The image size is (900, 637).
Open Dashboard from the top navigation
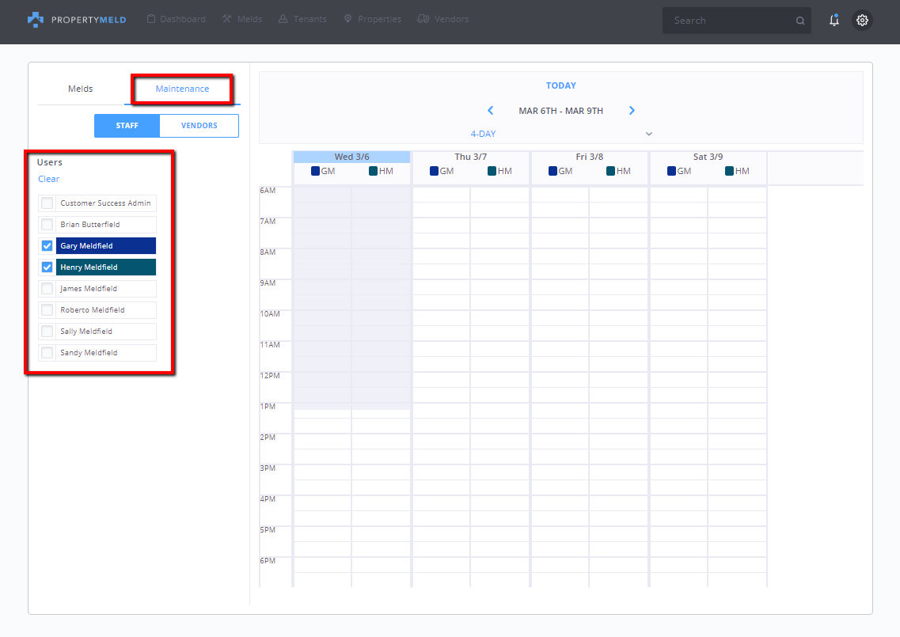click(177, 19)
